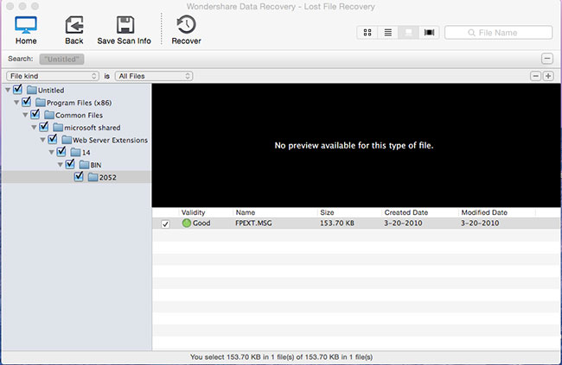This screenshot has height=365, width=562.
Task: Go to the Home screen
Action: (26, 30)
